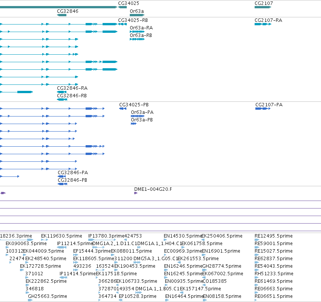Click the gene arrow glyph under Or63a

137,15
